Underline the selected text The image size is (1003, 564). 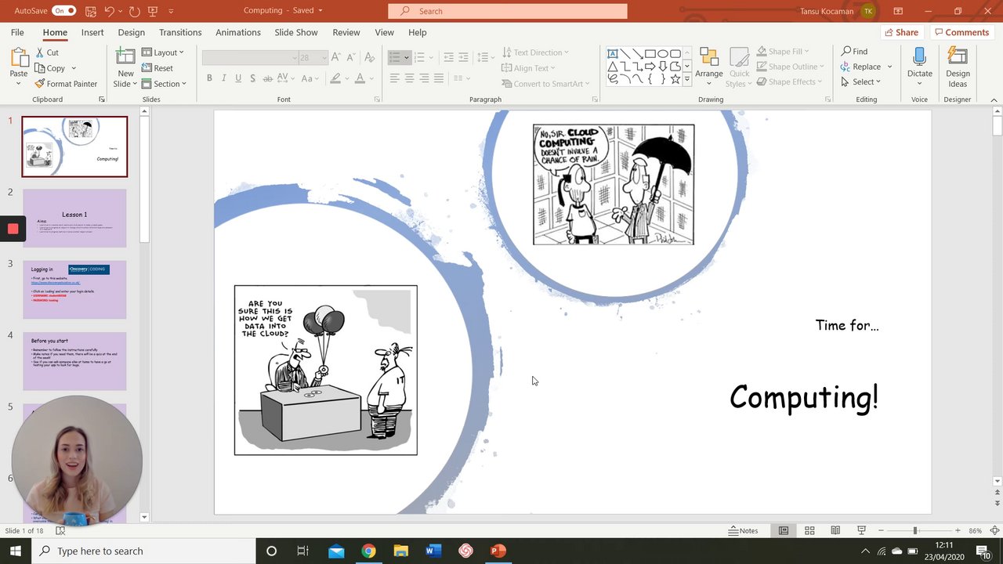[x=238, y=78]
